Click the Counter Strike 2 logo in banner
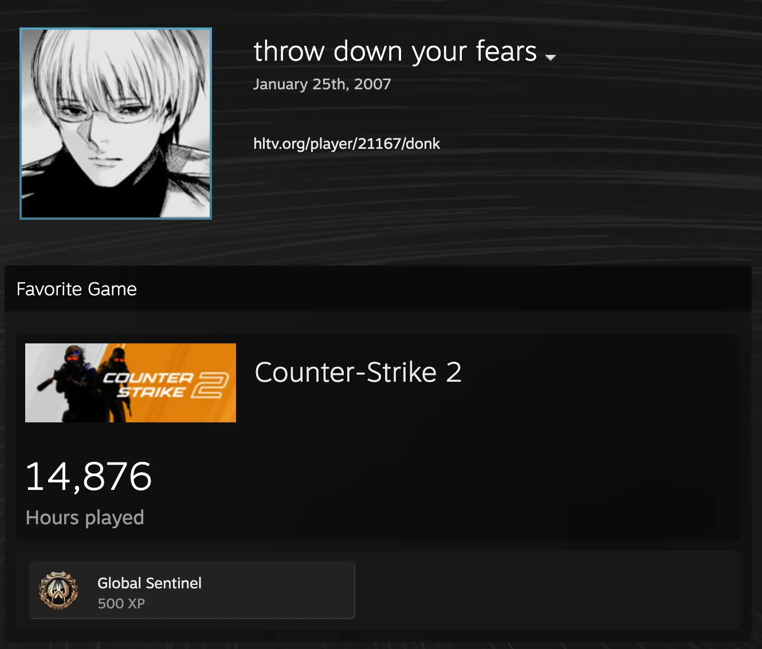The image size is (762, 649). 166,385
